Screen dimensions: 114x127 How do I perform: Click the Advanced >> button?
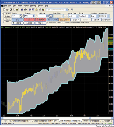107,20
